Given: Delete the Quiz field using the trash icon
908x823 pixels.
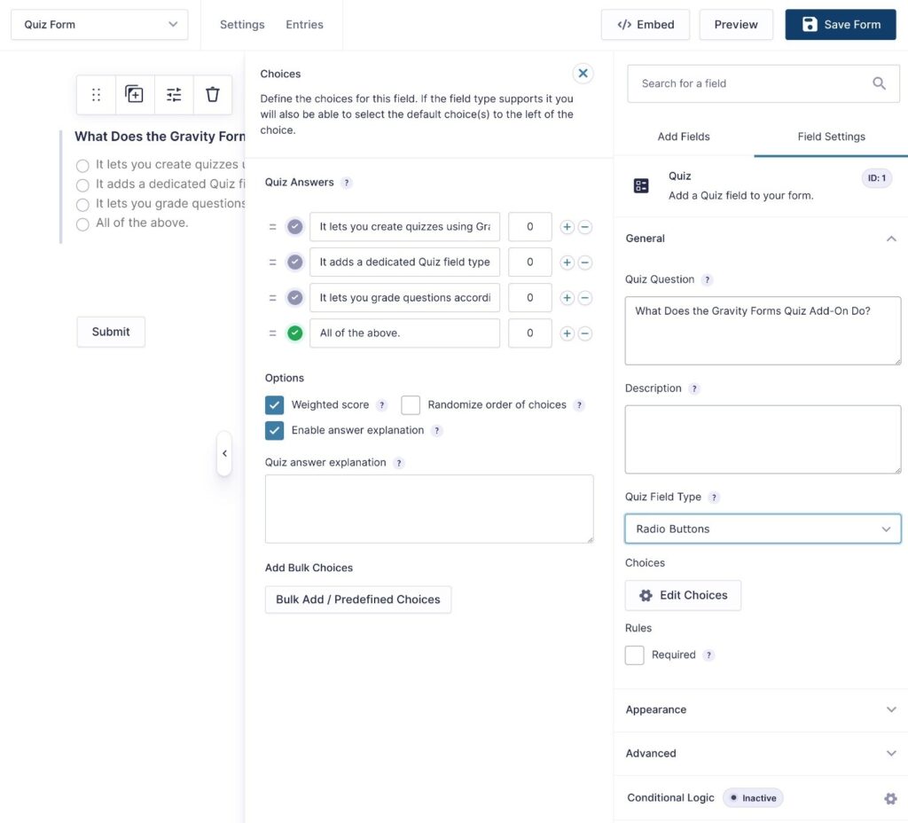Looking at the screenshot, I should (213, 94).
